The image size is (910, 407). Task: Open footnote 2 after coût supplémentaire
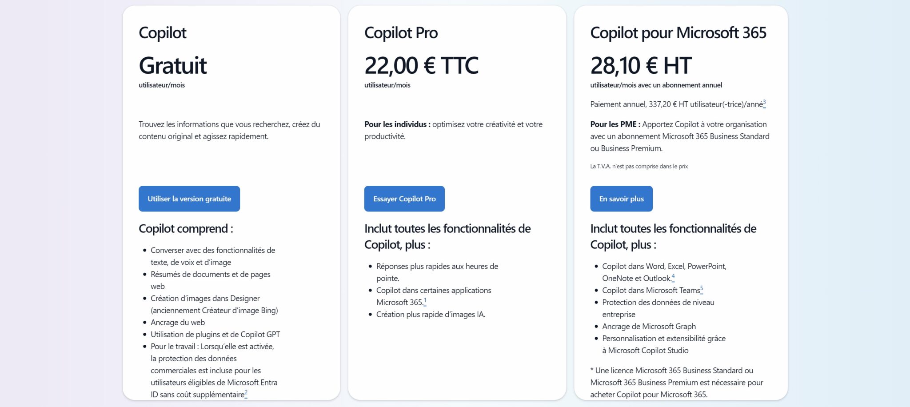pos(246,393)
